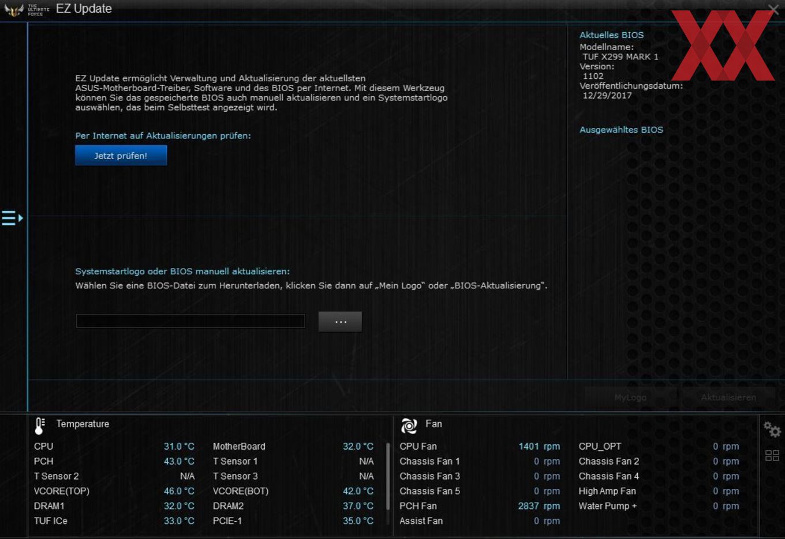Focus the BIOS file path field

tap(190, 321)
